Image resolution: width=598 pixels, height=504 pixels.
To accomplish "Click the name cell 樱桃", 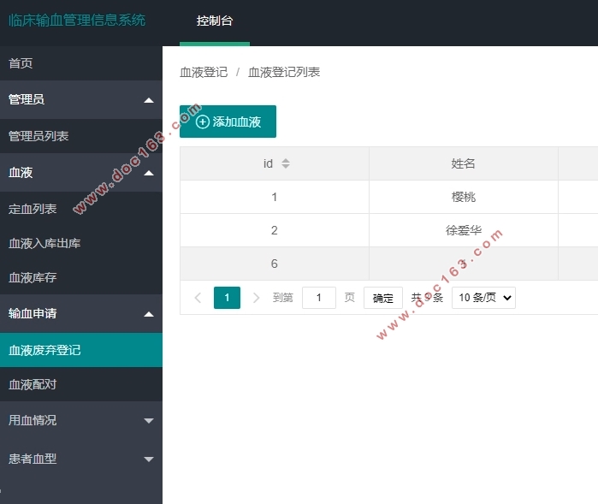I will click(464, 197).
